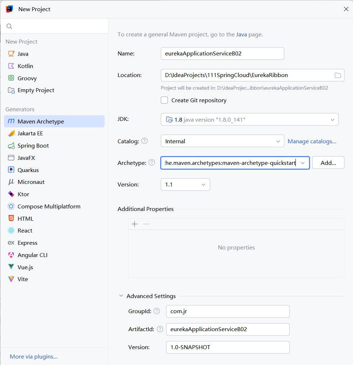
Task: Select the Kotlin logo icon
Action: (11, 66)
